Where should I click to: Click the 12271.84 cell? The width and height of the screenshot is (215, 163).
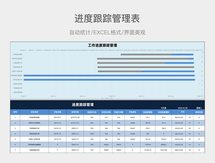[164, 150]
